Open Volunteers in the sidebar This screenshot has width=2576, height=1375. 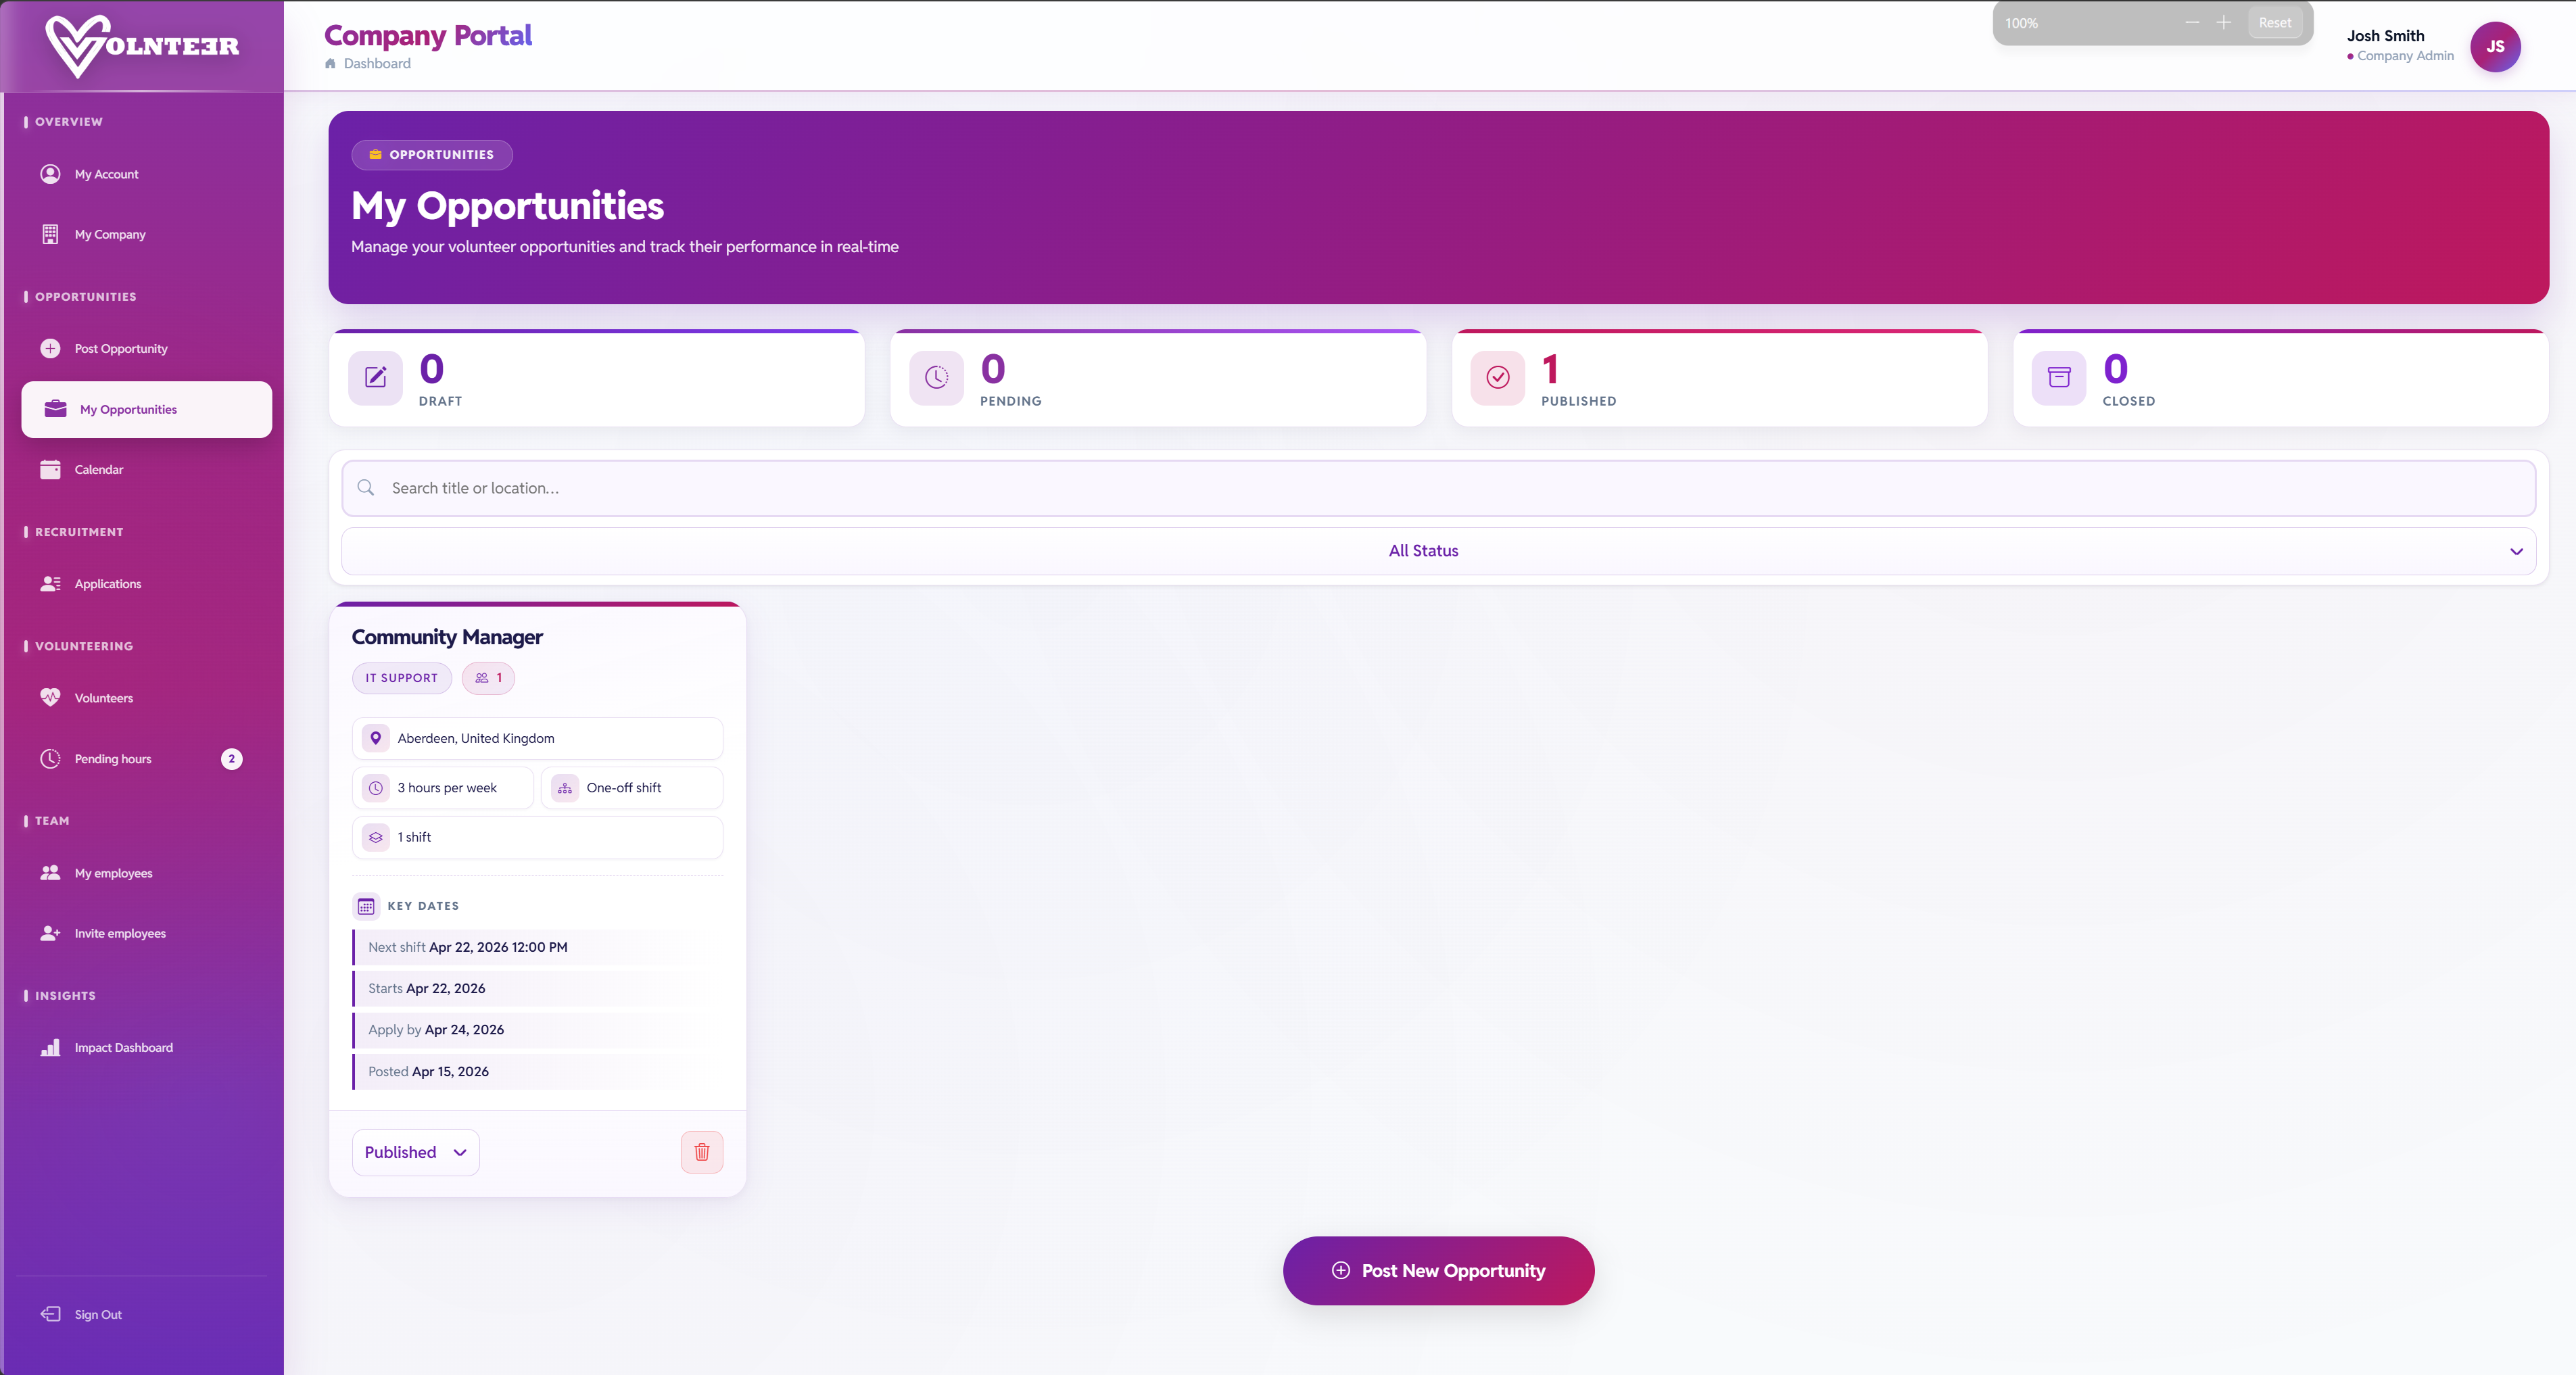pos(146,698)
